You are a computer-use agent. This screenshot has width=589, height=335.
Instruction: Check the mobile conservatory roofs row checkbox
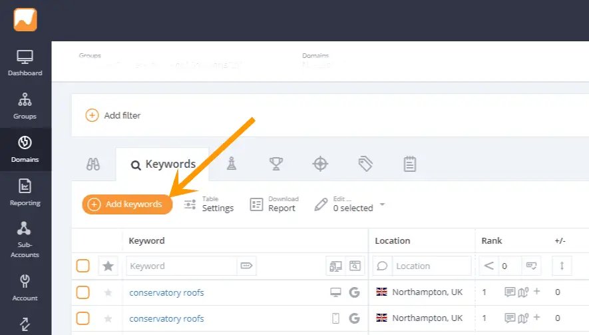click(83, 318)
